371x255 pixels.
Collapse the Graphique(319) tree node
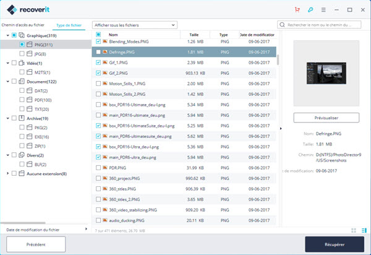click(7, 35)
